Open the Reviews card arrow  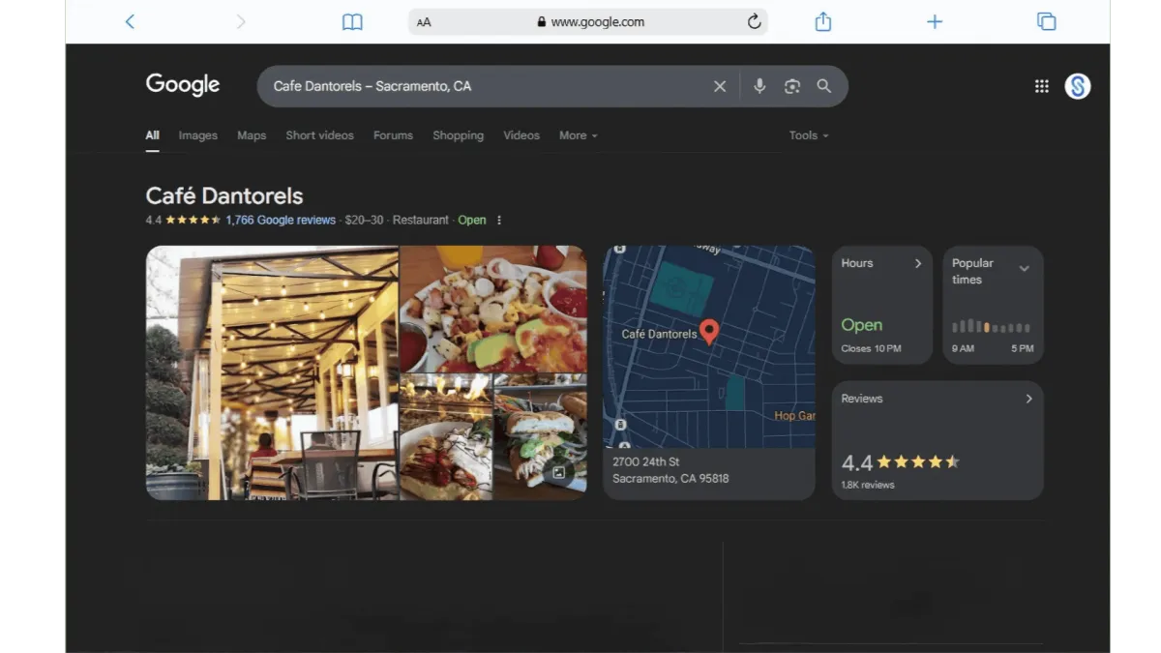pos(1028,399)
